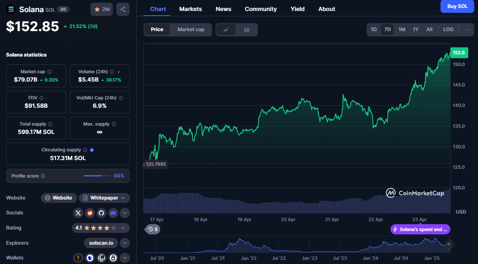Viewport: 478px width, 264px height.
Task: Open Solana's GitHub social link
Action: [101, 213]
